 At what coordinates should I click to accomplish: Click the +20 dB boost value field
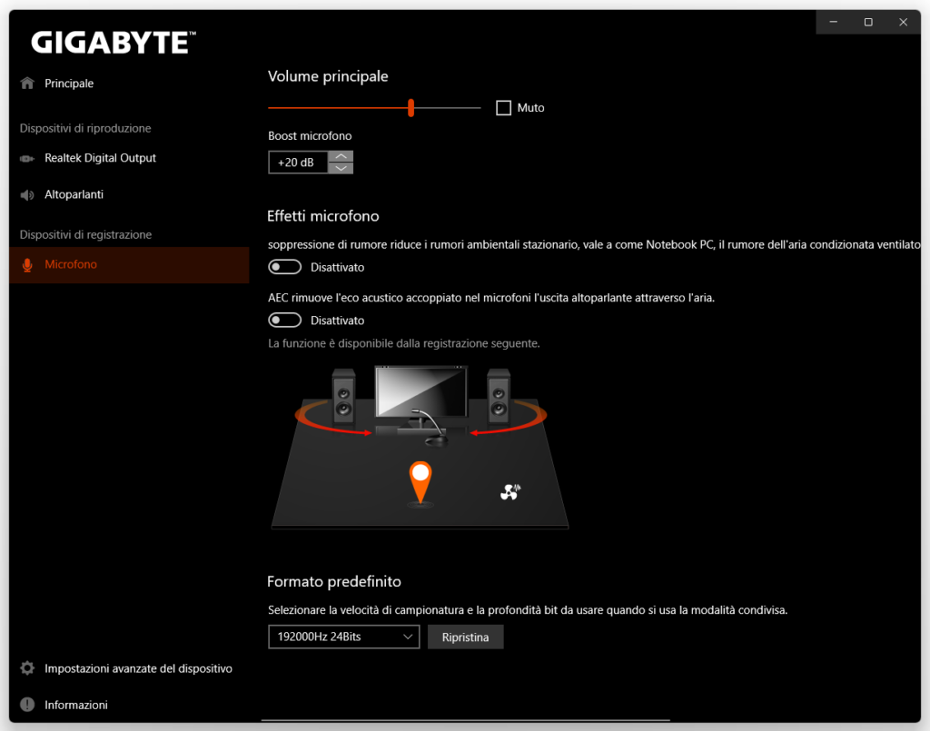tap(298, 163)
